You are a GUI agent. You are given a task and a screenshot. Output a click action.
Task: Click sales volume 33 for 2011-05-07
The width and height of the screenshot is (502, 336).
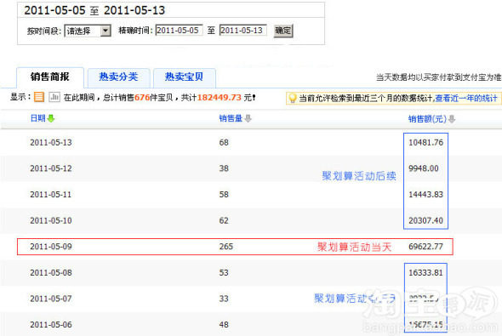[224, 299]
